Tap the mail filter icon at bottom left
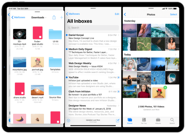Screen dimensions: 186x134 (68, 120)
